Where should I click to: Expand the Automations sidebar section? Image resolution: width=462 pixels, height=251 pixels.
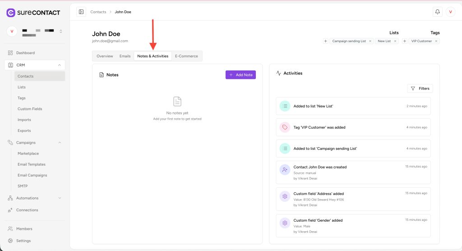(60, 198)
